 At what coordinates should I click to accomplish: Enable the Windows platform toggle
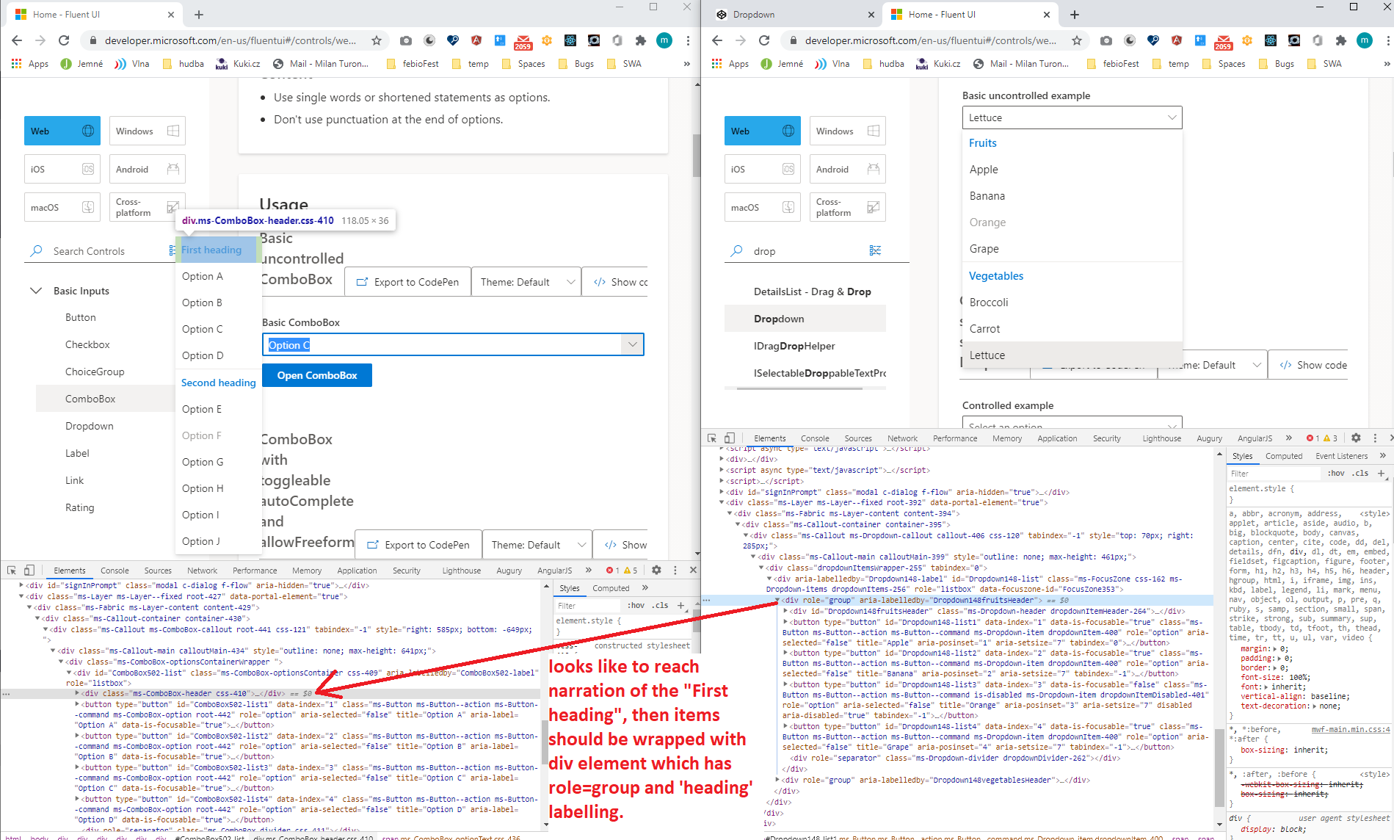[x=147, y=130]
